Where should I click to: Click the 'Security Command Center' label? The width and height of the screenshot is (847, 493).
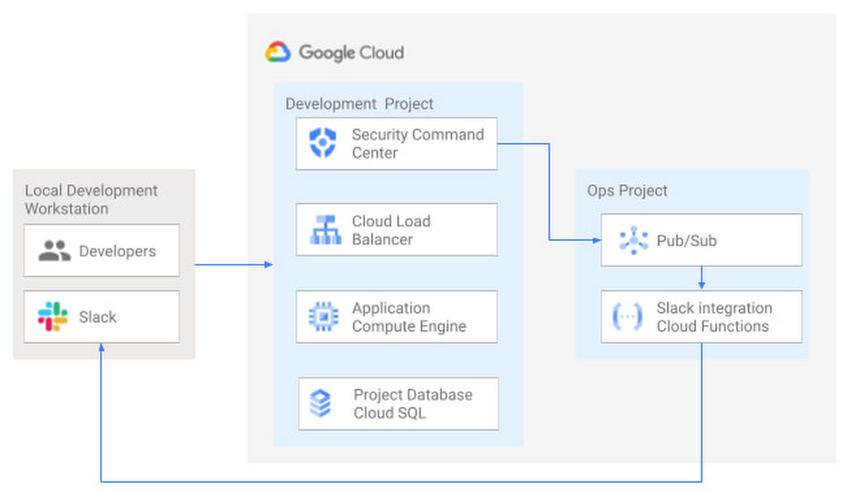click(418, 144)
